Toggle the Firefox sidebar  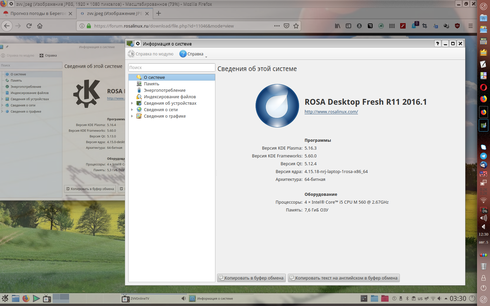pyautogui.click(x=348, y=26)
